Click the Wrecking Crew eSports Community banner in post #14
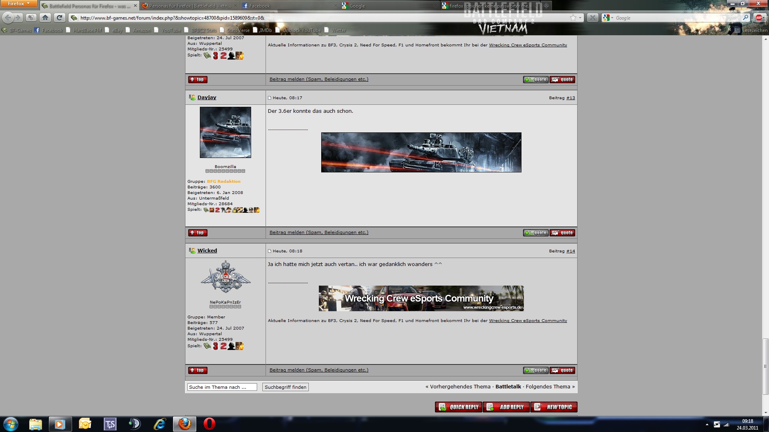The image size is (769, 432). tap(421, 298)
